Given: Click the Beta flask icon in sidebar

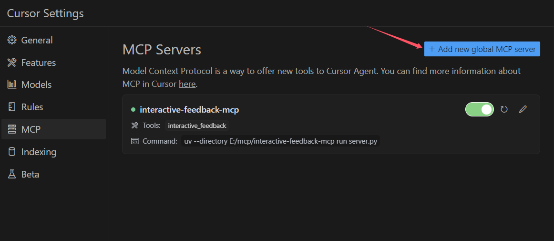Looking at the screenshot, I should click(12, 174).
